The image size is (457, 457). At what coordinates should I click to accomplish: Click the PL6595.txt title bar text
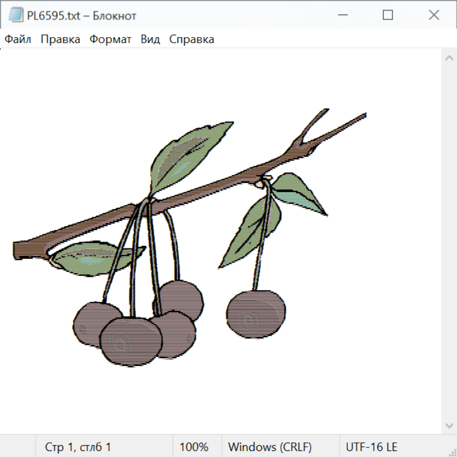80,16
